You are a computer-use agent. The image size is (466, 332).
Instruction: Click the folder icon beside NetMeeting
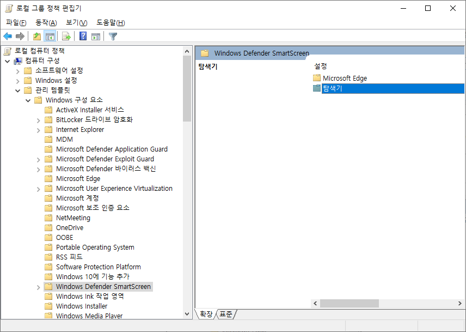(48, 218)
